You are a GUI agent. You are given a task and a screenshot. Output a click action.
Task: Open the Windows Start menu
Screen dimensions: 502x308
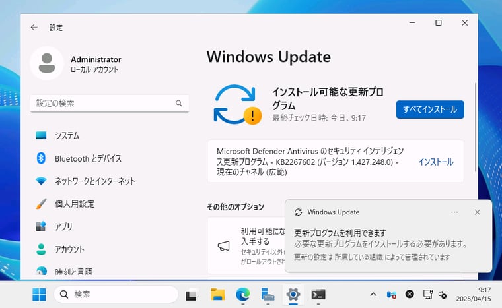39,294
